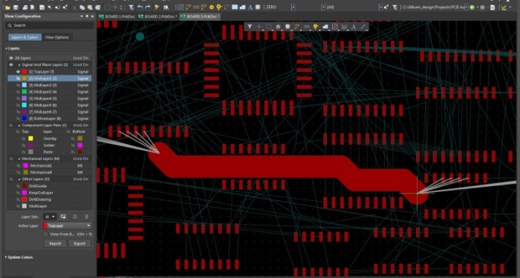Select the Layers & Colors tab
Viewport: 520px width, 278px height.
pos(25,37)
